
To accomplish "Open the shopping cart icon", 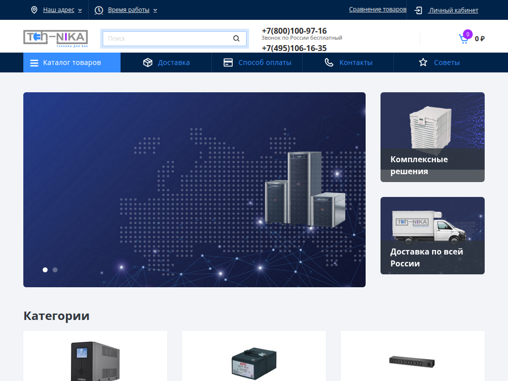I will pyautogui.click(x=464, y=39).
